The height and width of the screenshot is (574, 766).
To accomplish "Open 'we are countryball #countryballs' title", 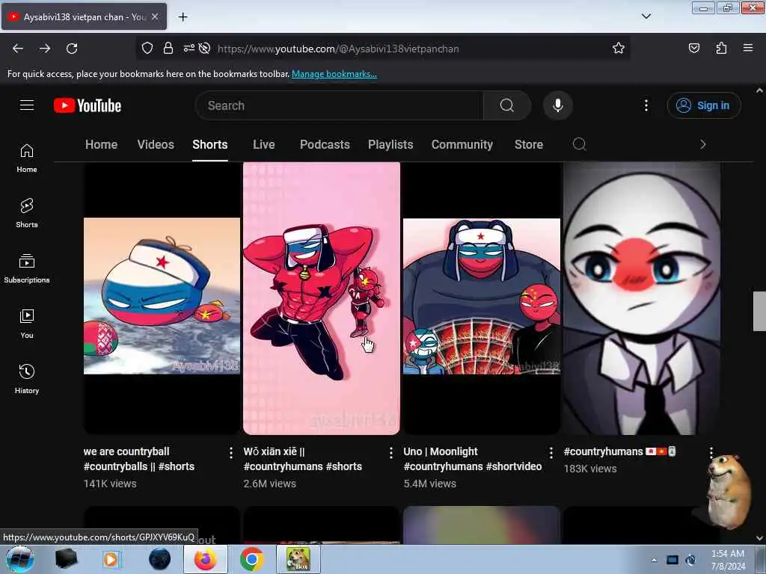I will [x=138, y=459].
